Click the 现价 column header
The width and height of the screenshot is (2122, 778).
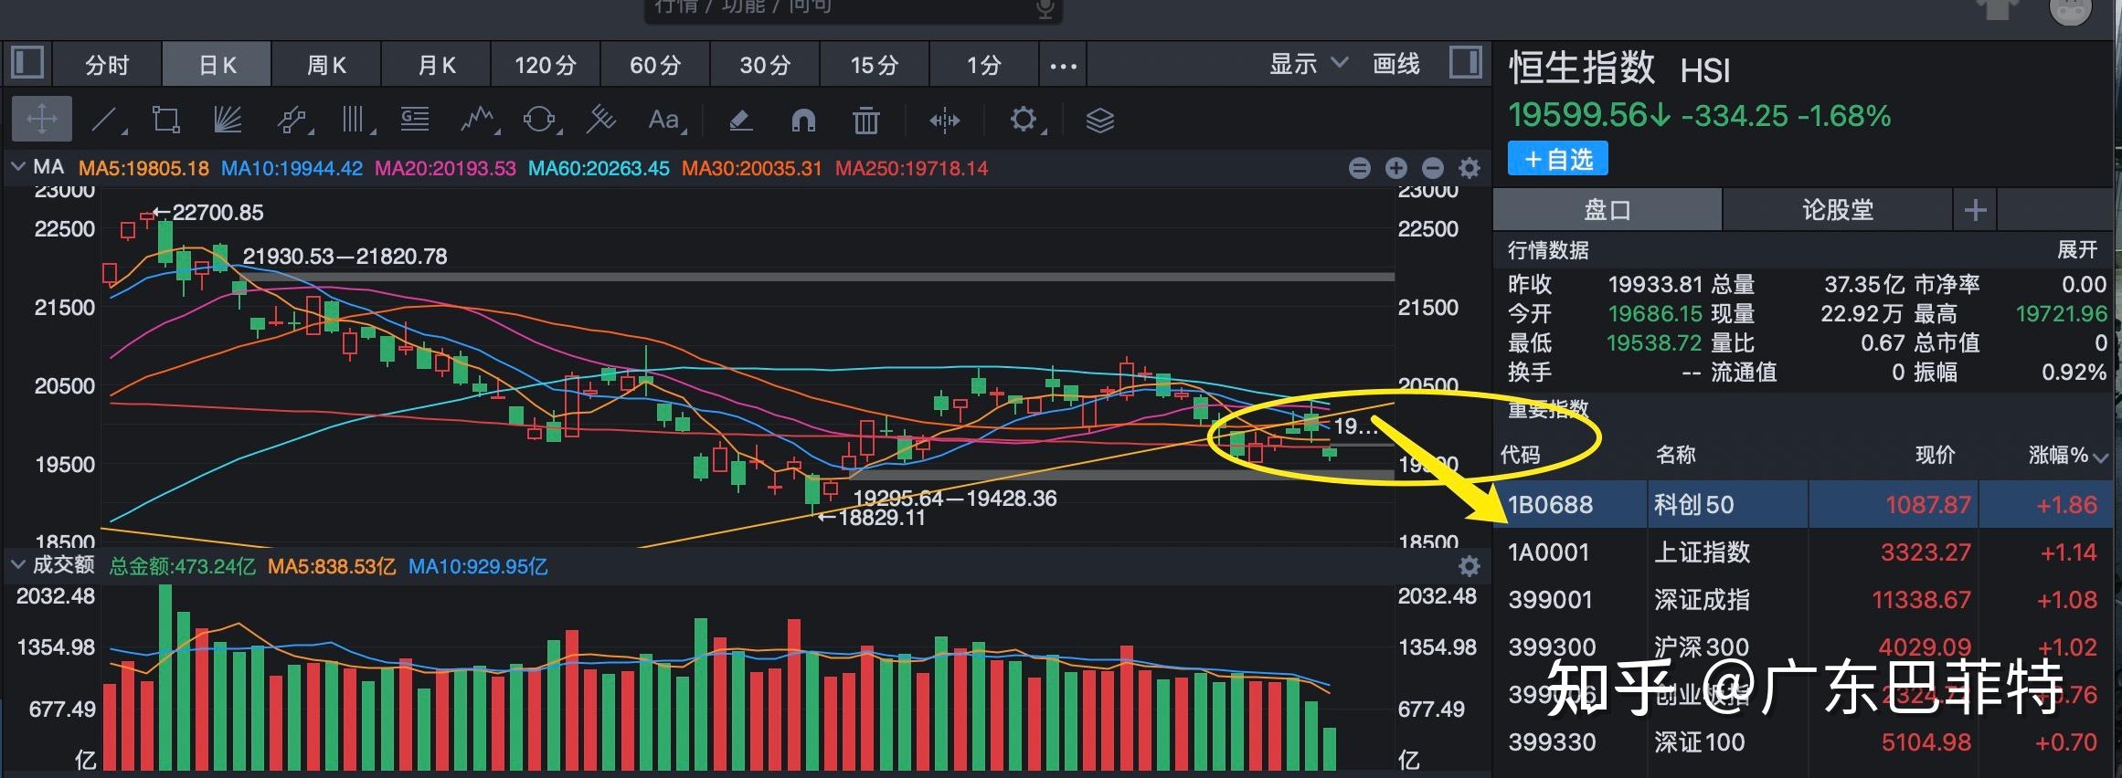[1936, 455]
